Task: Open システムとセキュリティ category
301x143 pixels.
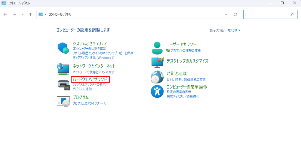Action: pos(90,44)
